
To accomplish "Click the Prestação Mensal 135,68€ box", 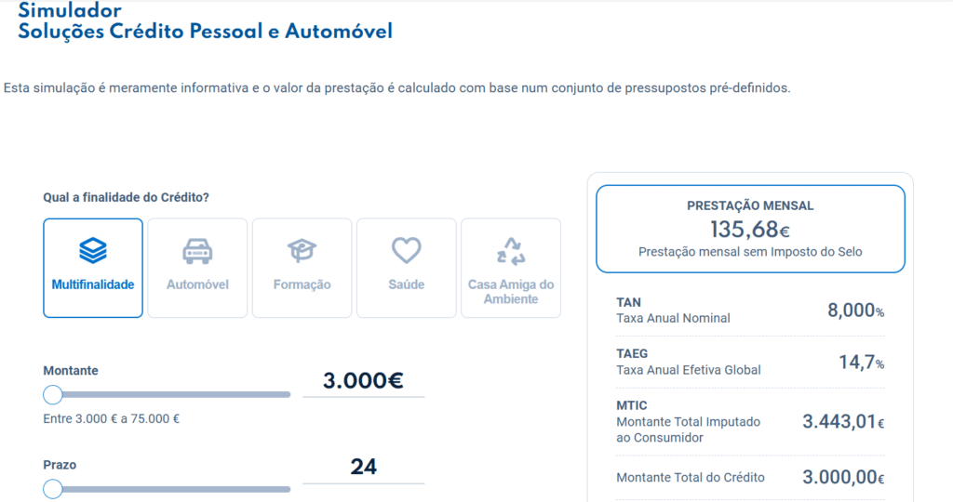I will pyautogui.click(x=750, y=229).
